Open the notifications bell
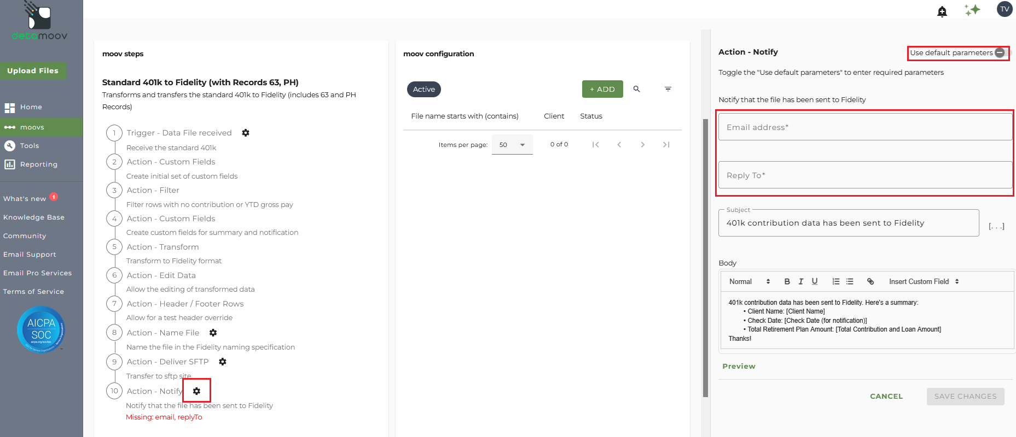 [x=942, y=11]
